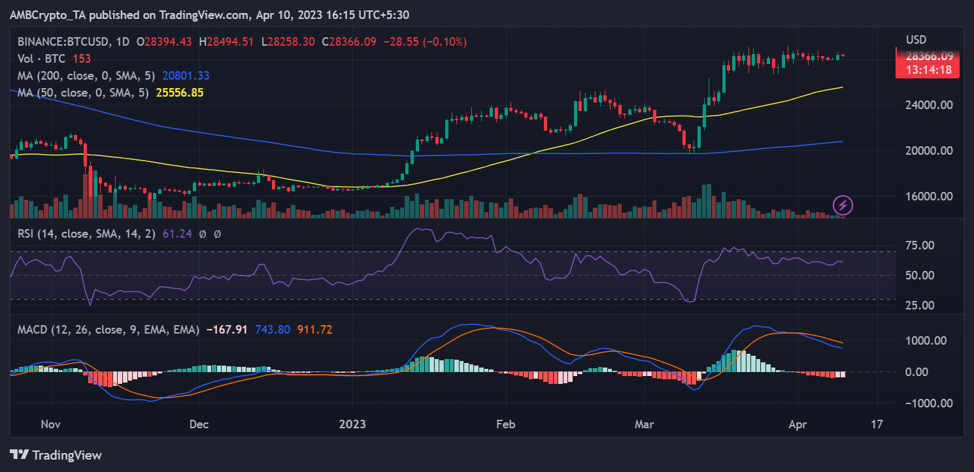Click the Mar label on time axis

[x=645, y=424]
